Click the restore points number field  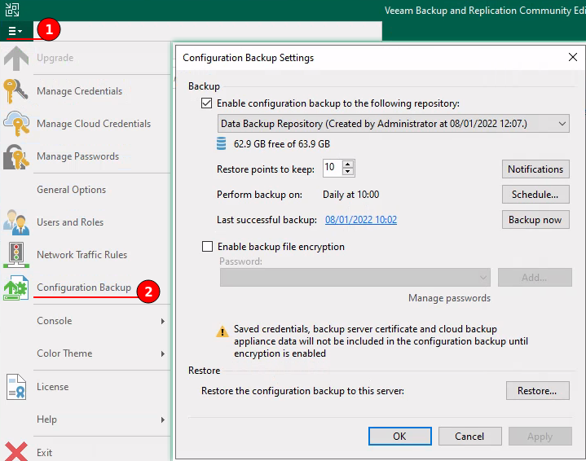tap(333, 168)
